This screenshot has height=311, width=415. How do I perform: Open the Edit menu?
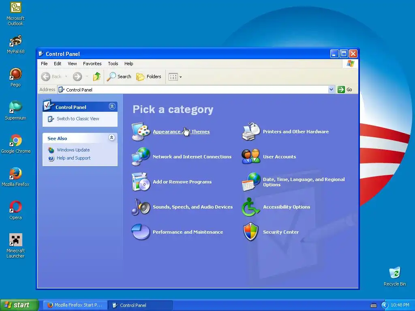click(58, 64)
